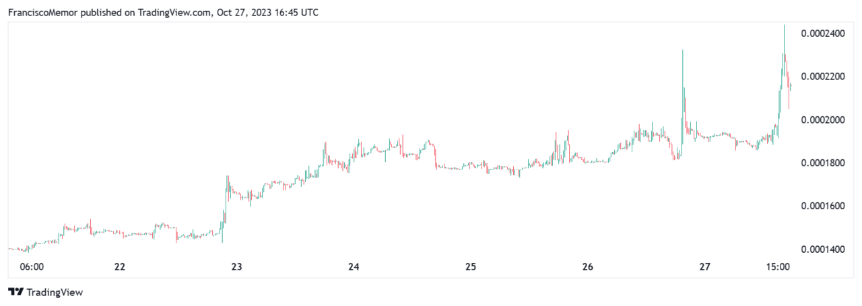Click the 27 date label on time axis
This screenshot has width=862, height=306.
coord(704,266)
